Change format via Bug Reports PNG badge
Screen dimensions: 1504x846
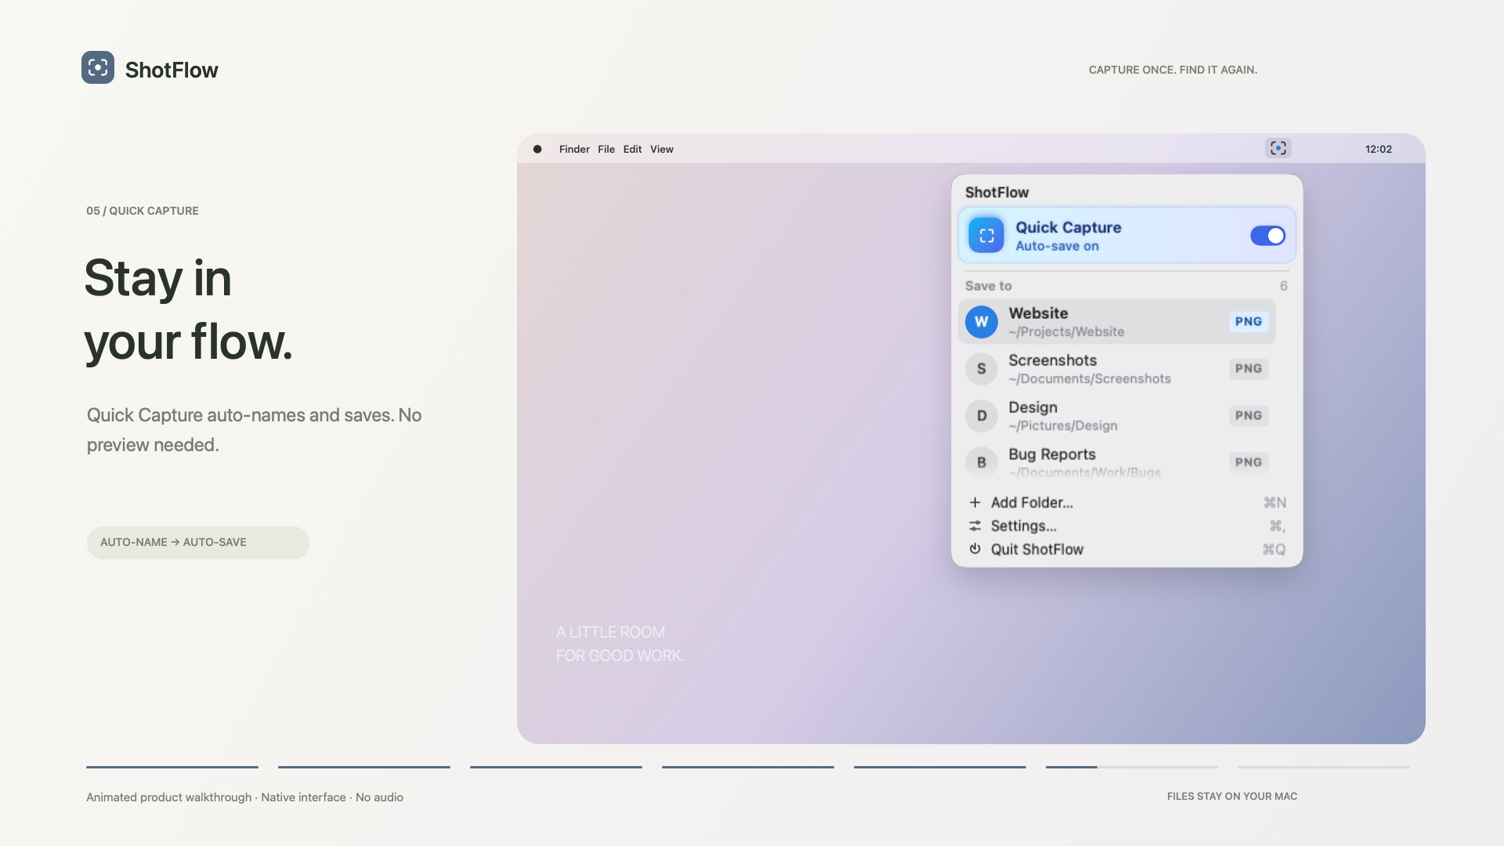click(x=1249, y=462)
